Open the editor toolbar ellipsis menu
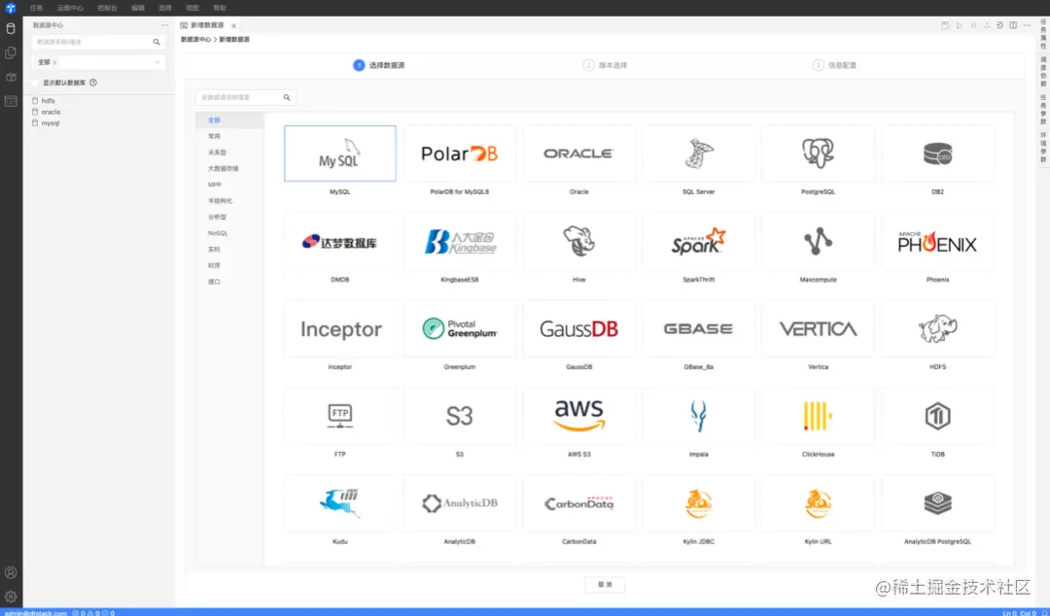The image size is (1050, 616). point(1027,25)
